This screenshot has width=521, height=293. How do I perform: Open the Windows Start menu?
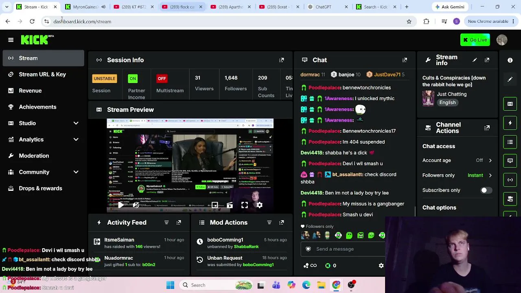click(x=170, y=285)
